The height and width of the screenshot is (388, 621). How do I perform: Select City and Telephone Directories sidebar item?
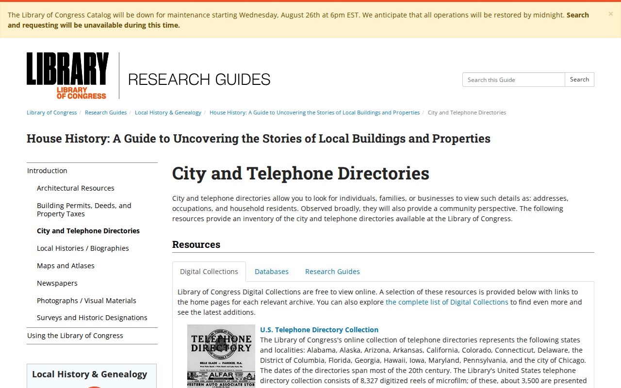[x=88, y=231]
